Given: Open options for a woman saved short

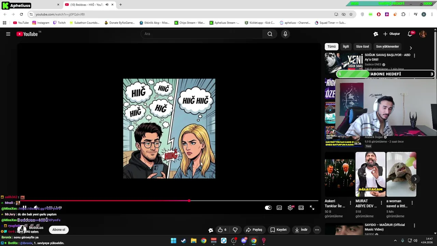Looking at the screenshot, I should tap(412, 203).
